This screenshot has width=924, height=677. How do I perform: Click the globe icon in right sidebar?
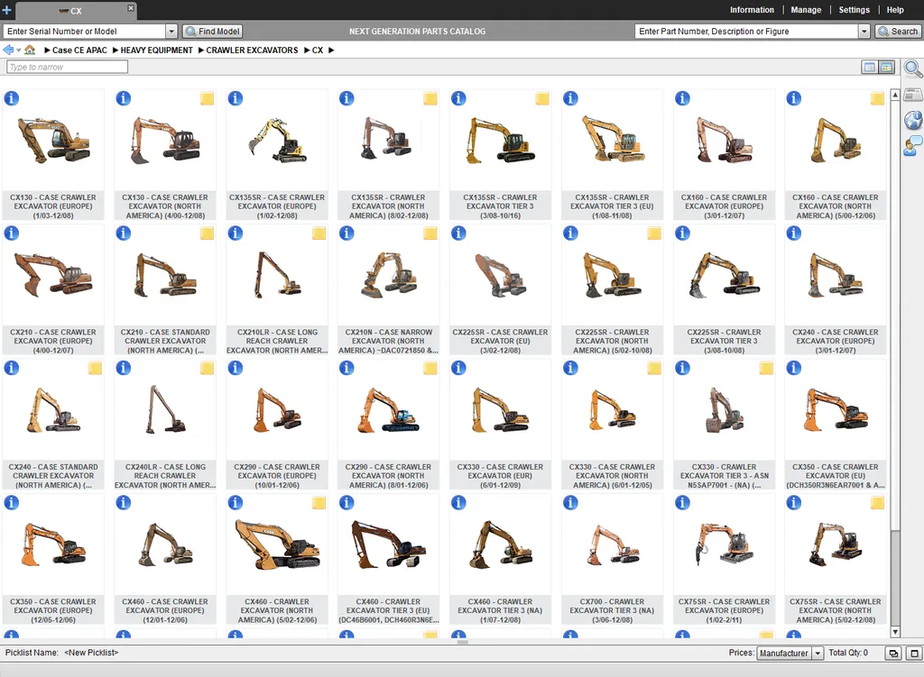tap(913, 120)
